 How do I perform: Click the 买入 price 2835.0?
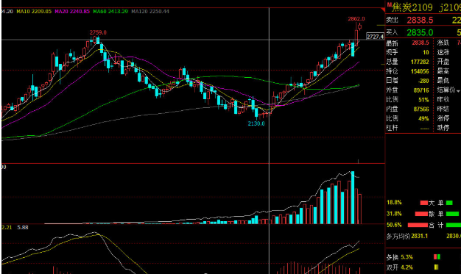(x=420, y=32)
